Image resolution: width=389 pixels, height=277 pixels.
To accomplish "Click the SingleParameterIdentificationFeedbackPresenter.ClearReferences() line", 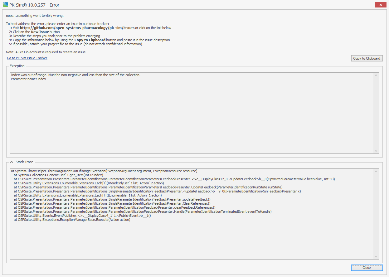I will (112, 203).
